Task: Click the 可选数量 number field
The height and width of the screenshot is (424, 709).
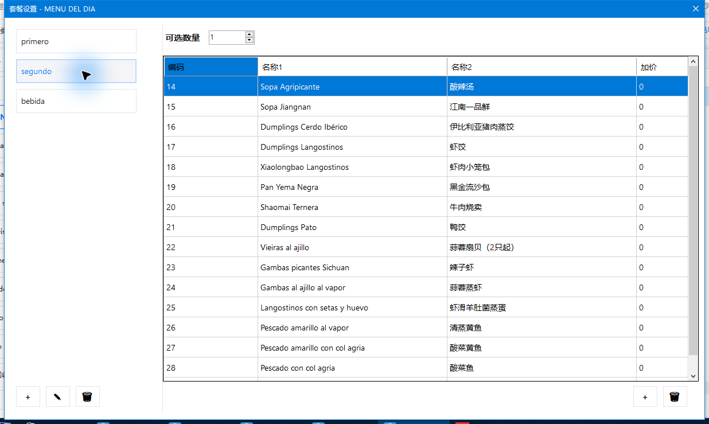Action: point(227,37)
